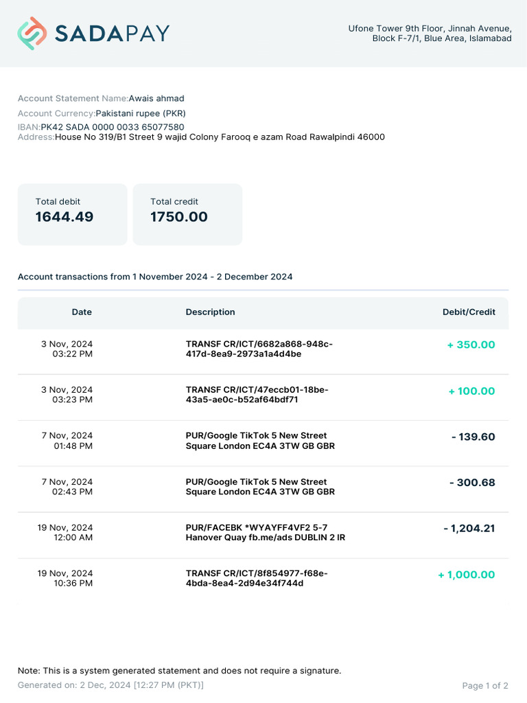This screenshot has width=527, height=703.
Task: Click the 01:48 PM Google TikTok purchase description
Action: [x=260, y=441]
